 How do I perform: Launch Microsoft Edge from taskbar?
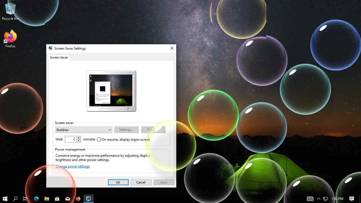(x=36, y=198)
